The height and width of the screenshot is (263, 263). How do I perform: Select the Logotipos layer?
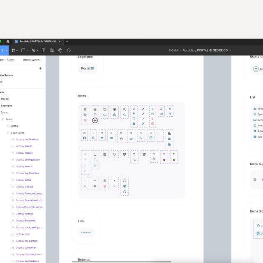point(7,106)
